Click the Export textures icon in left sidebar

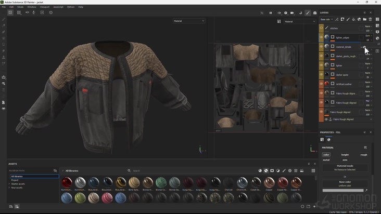4,77
